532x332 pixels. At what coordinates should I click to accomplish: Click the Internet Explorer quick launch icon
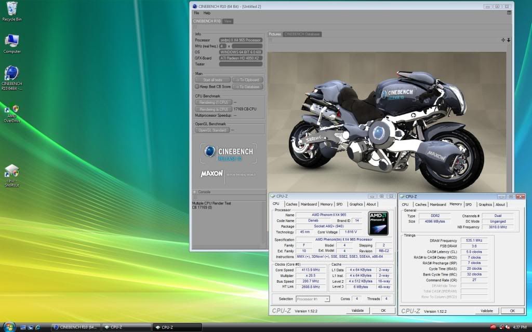pos(39,327)
